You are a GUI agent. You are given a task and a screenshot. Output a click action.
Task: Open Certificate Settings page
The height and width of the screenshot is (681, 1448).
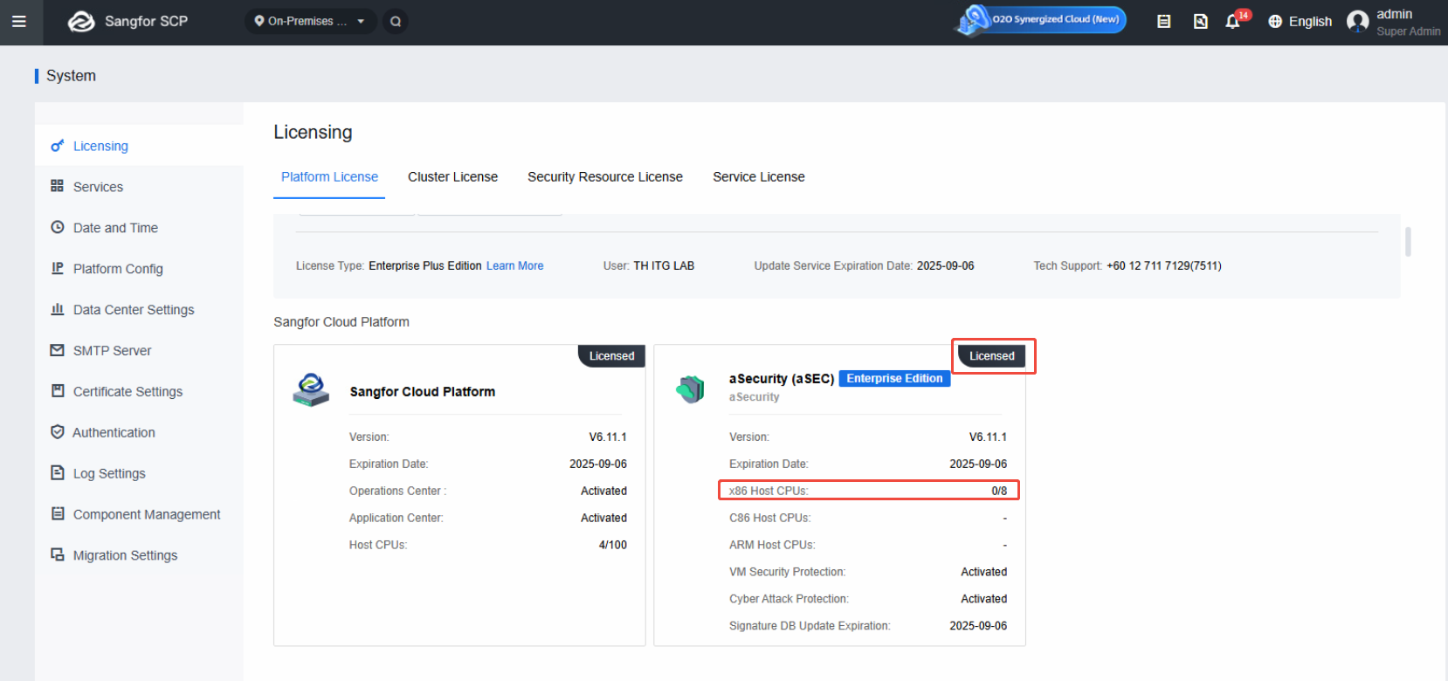[139, 392]
